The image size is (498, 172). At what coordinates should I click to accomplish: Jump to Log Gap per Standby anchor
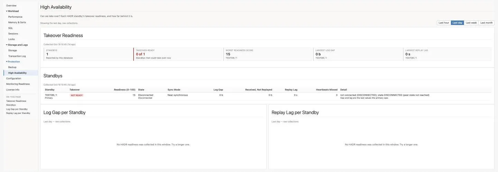(x=17, y=109)
